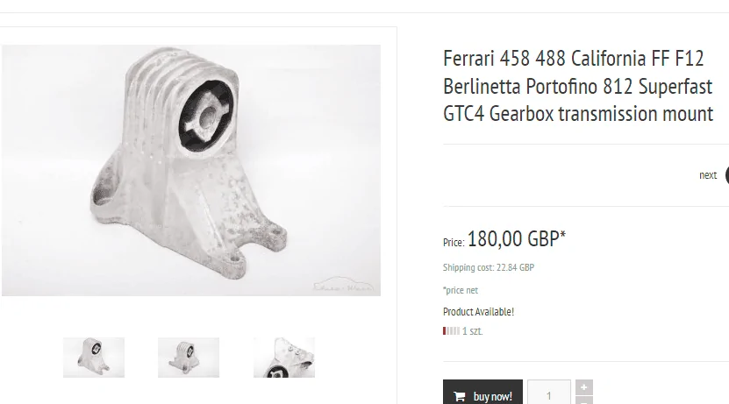Click the 180,00 GBP price

click(x=517, y=238)
